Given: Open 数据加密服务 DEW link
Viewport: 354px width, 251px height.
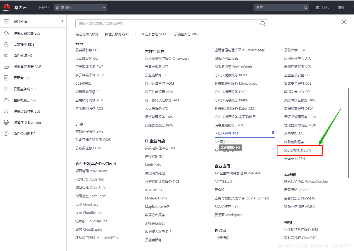Looking at the screenshot, I should click(x=298, y=109).
